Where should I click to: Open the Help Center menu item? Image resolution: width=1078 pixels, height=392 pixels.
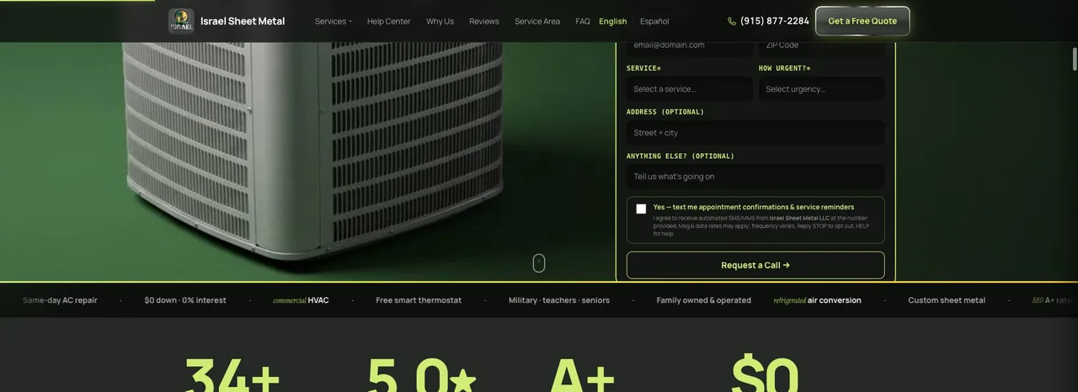point(389,21)
